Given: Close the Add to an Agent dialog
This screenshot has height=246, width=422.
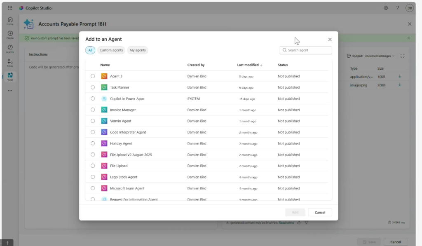Looking at the screenshot, I should (330, 40).
